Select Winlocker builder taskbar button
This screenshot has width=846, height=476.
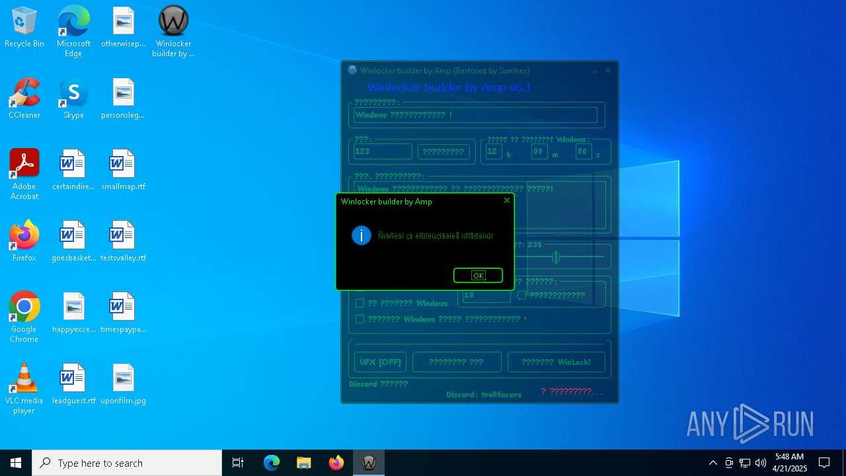pyautogui.click(x=369, y=463)
